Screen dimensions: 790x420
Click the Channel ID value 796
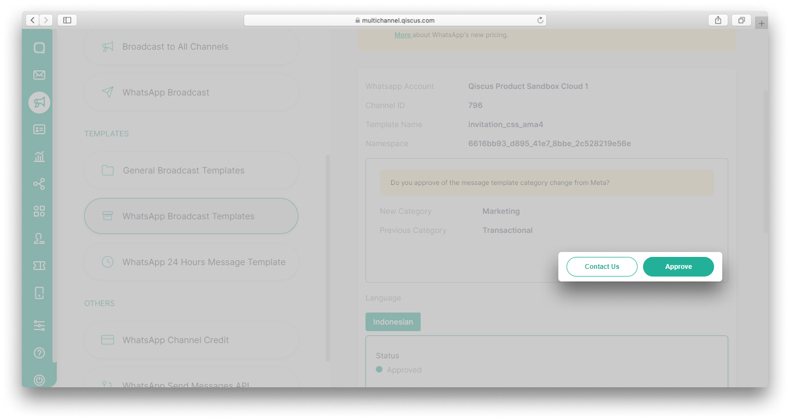click(x=475, y=105)
